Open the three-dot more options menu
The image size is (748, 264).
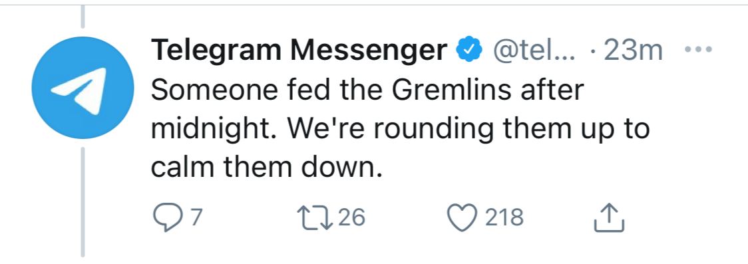pos(698,49)
